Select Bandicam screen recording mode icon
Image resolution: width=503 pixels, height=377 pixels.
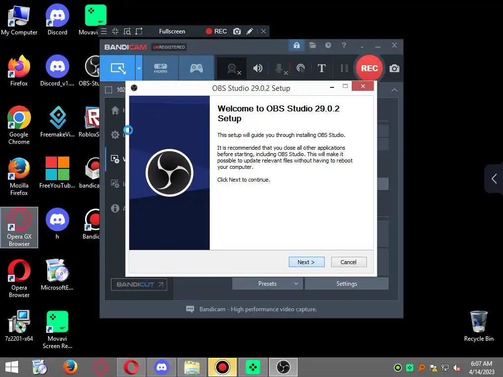[118, 68]
